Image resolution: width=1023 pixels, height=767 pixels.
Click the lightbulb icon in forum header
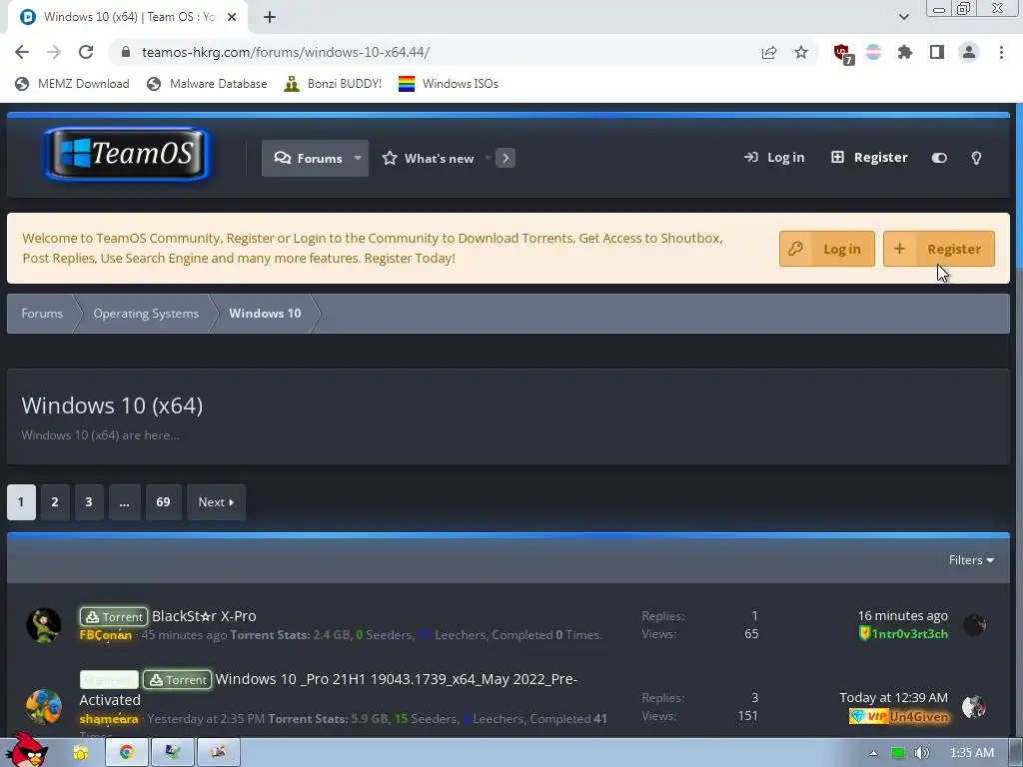point(976,158)
